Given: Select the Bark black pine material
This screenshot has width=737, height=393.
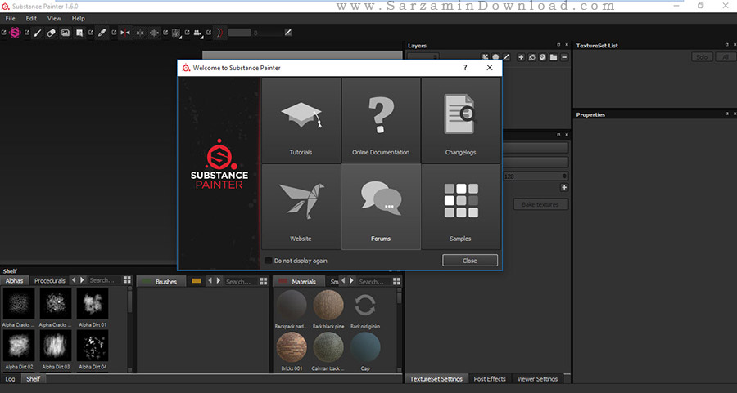Looking at the screenshot, I should coord(328,306).
